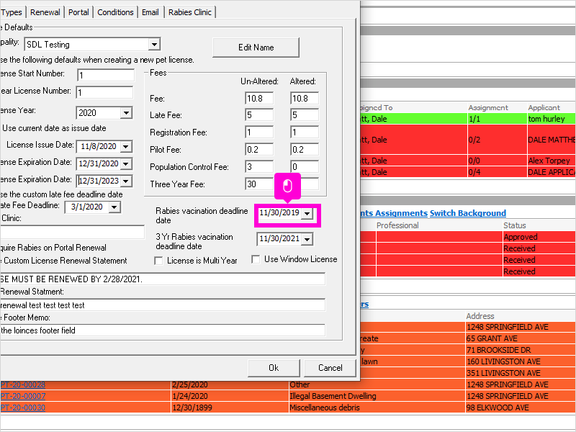Open the Portal tab
This screenshot has height=432, width=576.
click(78, 12)
